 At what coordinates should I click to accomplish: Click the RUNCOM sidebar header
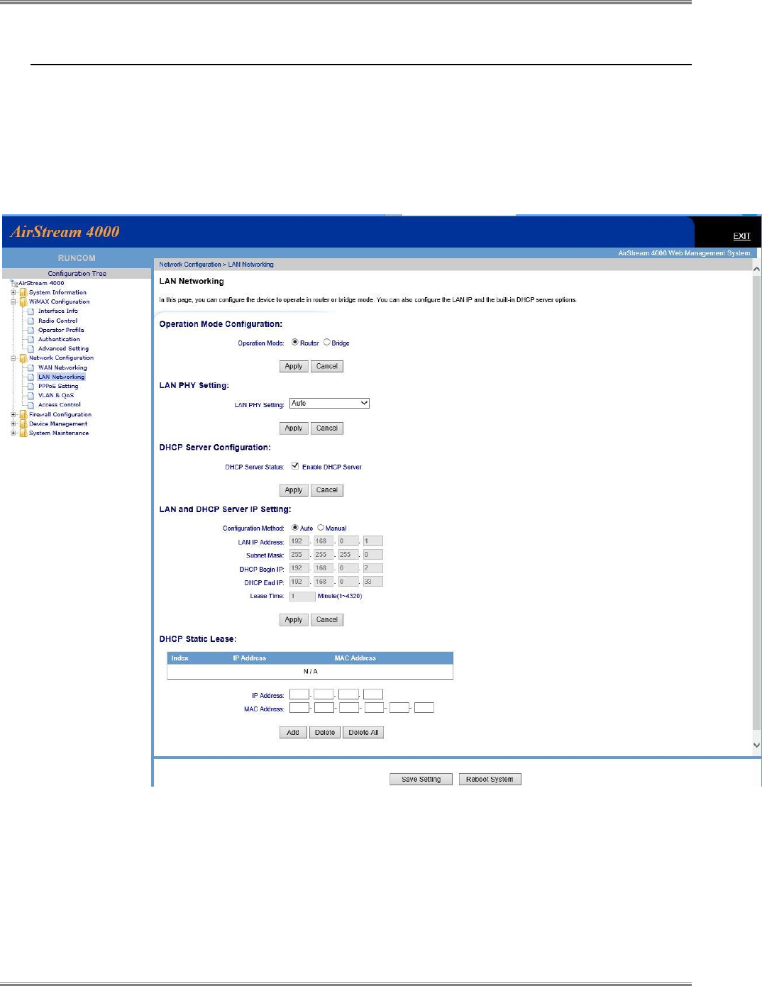[x=77, y=257]
